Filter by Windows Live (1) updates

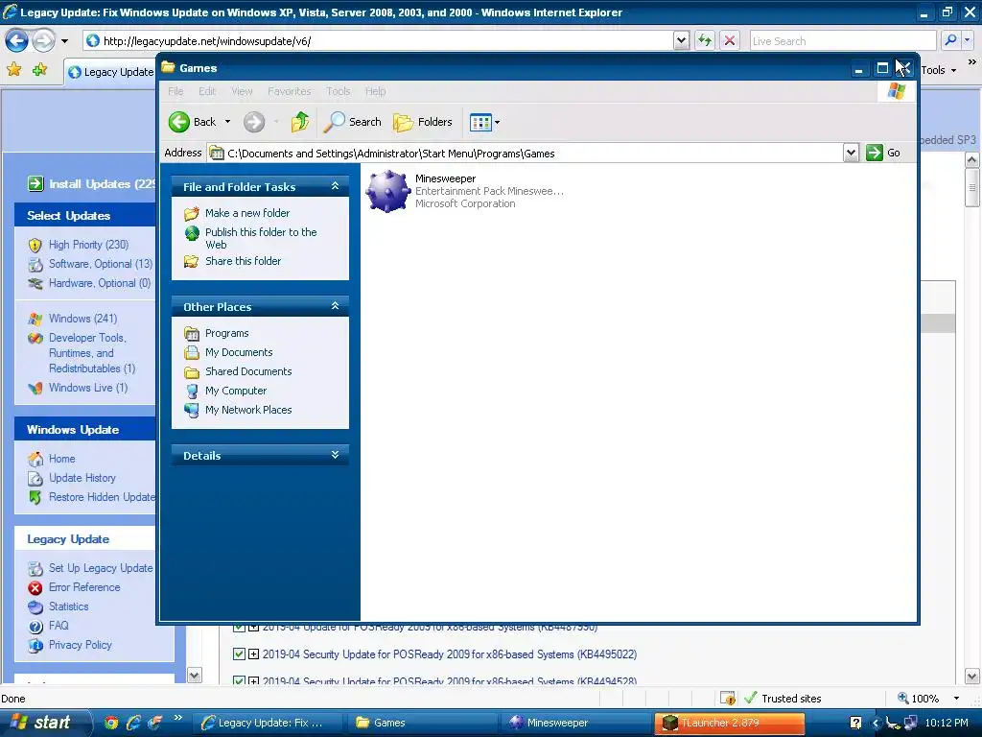click(x=87, y=388)
